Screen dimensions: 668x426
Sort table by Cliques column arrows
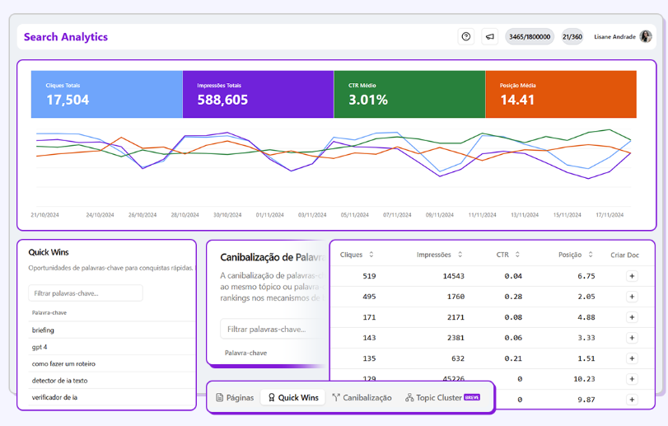(x=371, y=255)
